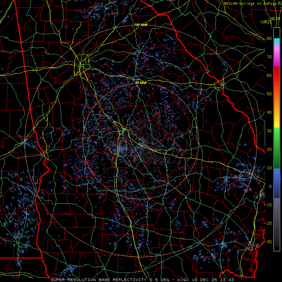
Task: Click the 60 dBZ legend value
Action: coord(269,76)
